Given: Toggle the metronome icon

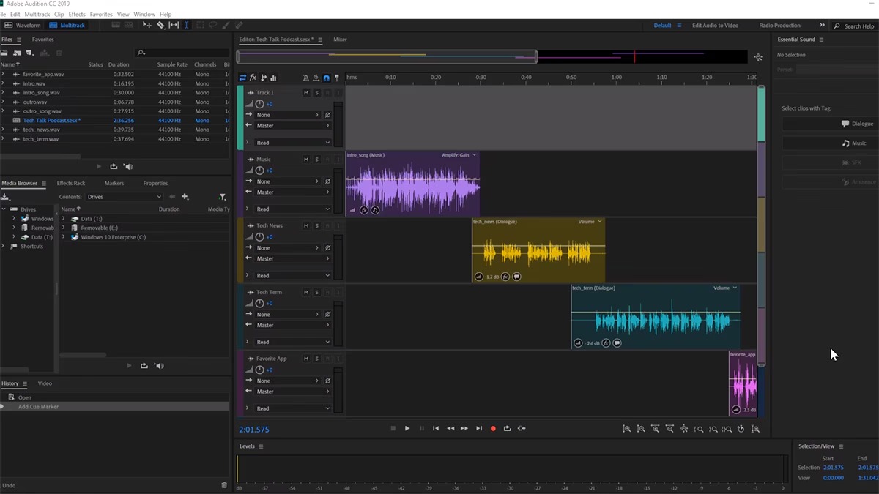Looking at the screenshot, I should tap(305, 78).
